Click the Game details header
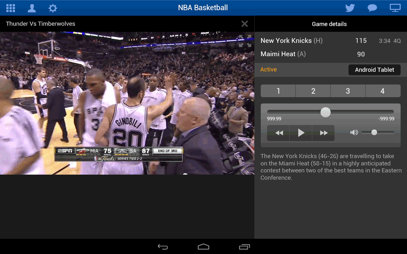407x254 pixels. 329,24
